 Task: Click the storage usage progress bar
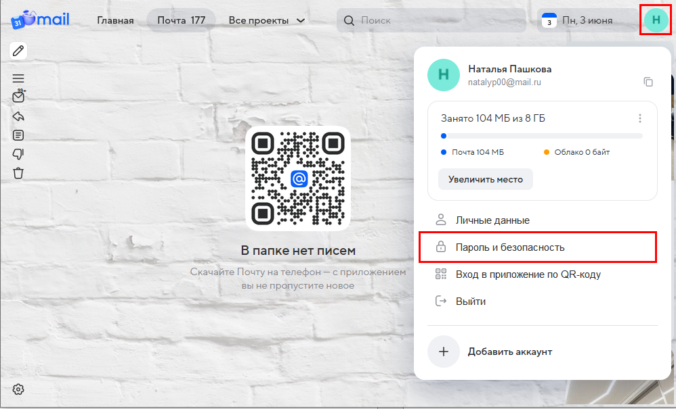click(x=541, y=136)
